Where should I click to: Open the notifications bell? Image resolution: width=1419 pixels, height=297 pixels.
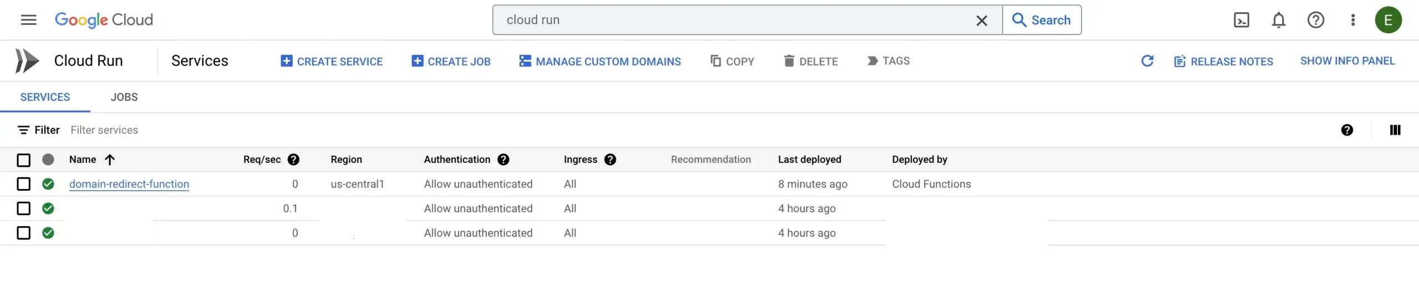click(x=1278, y=21)
